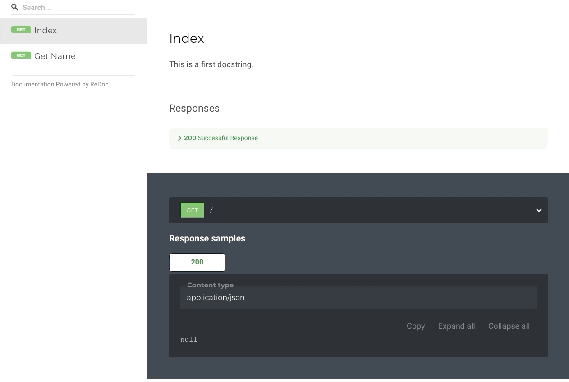Open the Documentation Powered by ReDoc link
The width and height of the screenshot is (569, 382).
(60, 84)
